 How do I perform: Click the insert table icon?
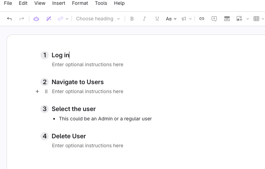[256, 19]
